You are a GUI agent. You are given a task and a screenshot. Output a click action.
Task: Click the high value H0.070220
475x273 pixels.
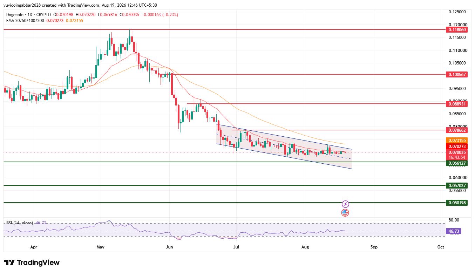pyautogui.click(x=86, y=15)
